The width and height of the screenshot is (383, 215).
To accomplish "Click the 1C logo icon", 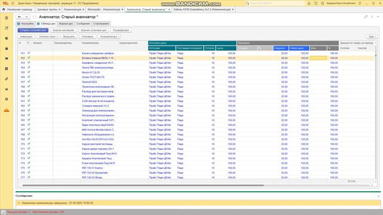I will [x=5, y=3].
